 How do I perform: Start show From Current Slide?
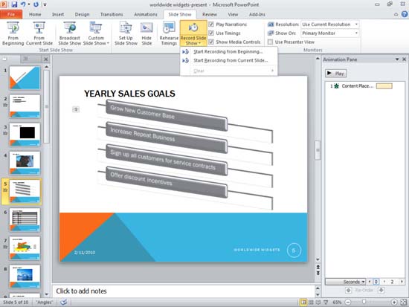39,33
